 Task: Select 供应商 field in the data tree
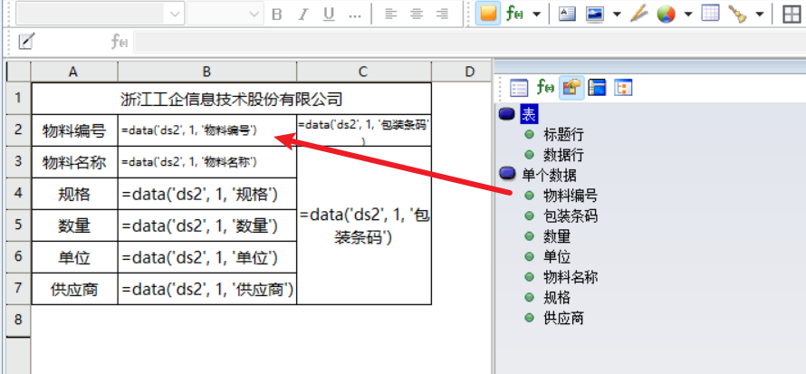click(x=563, y=318)
